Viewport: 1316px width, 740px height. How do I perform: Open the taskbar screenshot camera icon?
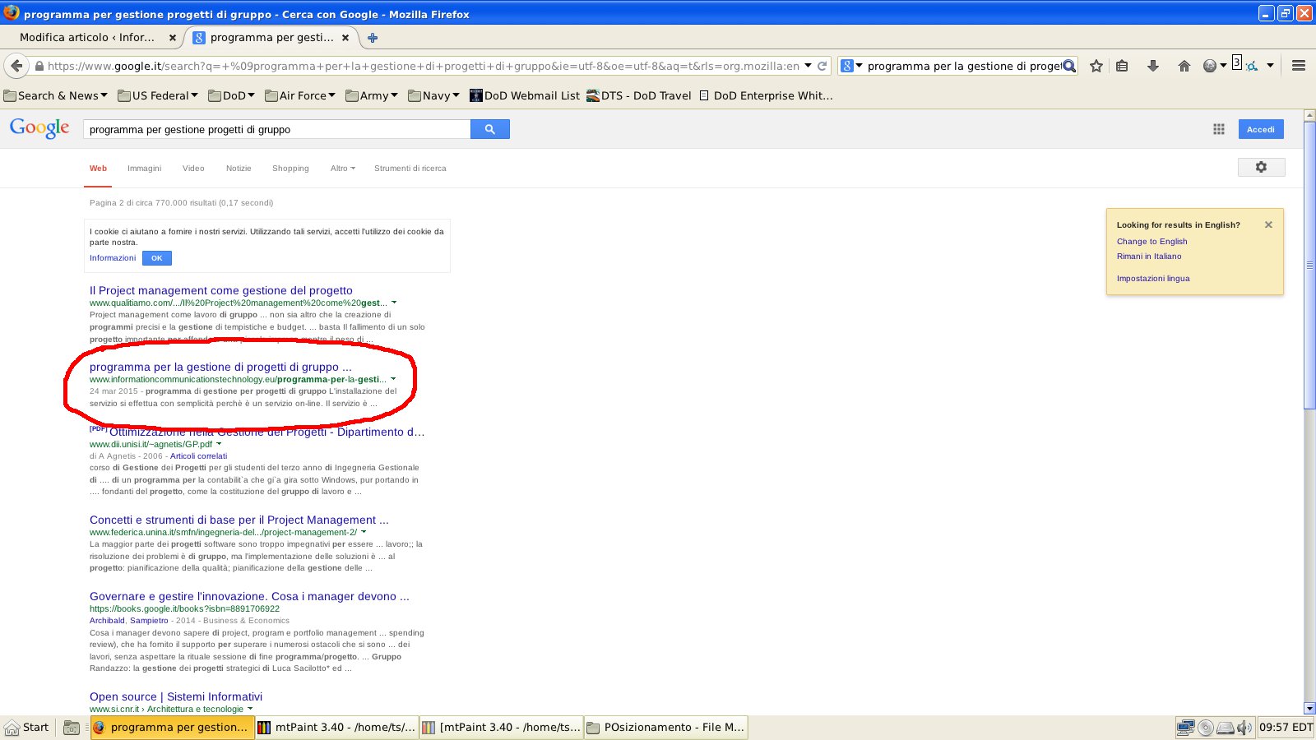(72, 728)
